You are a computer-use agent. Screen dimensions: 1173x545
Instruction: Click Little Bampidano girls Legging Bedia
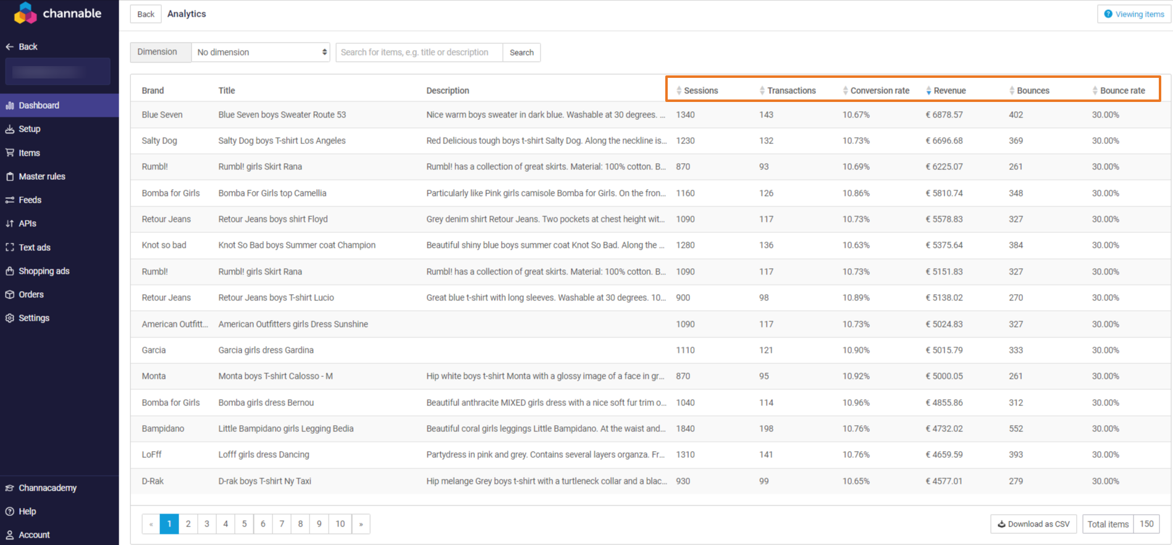[x=286, y=429]
